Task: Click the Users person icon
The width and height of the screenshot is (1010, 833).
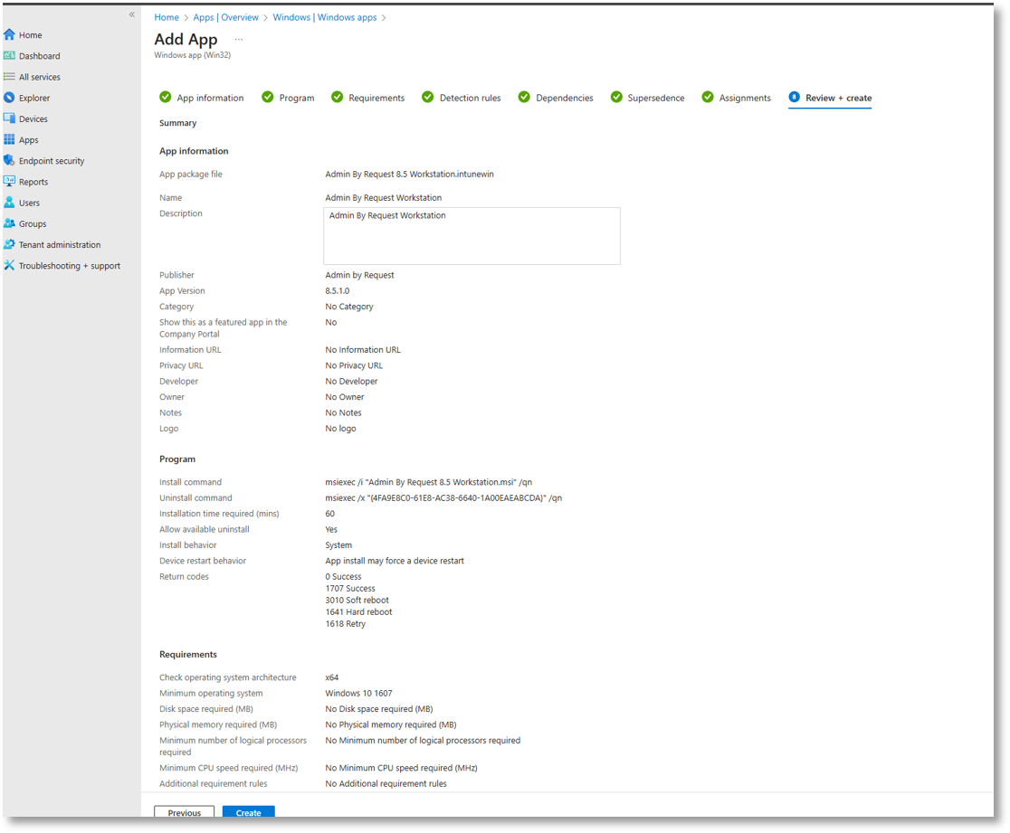Action: click(9, 202)
